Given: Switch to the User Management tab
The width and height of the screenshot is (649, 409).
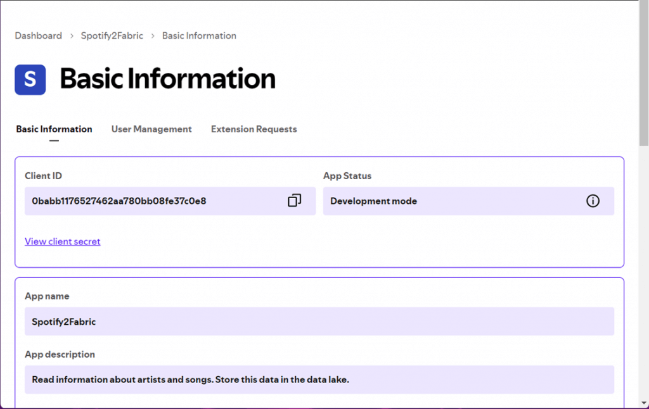Looking at the screenshot, I should coord(151,129).
